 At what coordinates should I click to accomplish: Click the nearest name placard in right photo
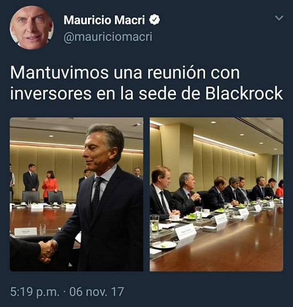tap(185, 231)
